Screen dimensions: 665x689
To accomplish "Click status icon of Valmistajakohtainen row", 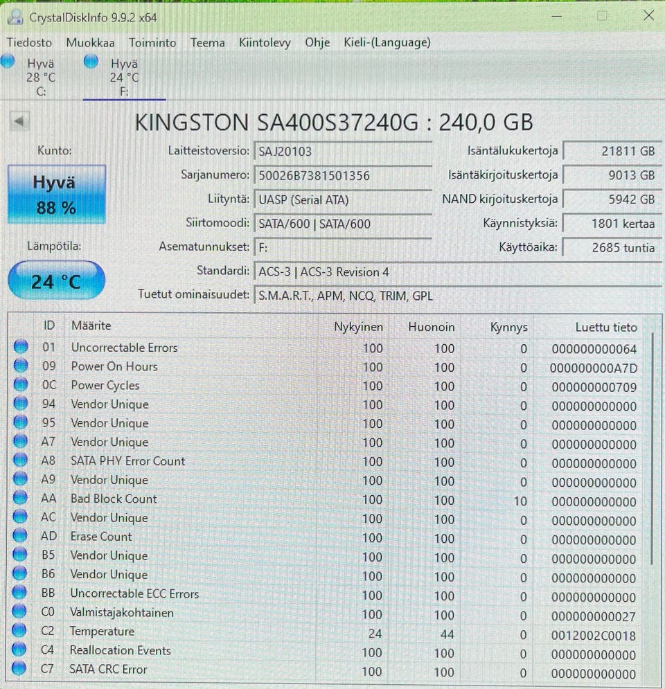I will pos(19,611).
